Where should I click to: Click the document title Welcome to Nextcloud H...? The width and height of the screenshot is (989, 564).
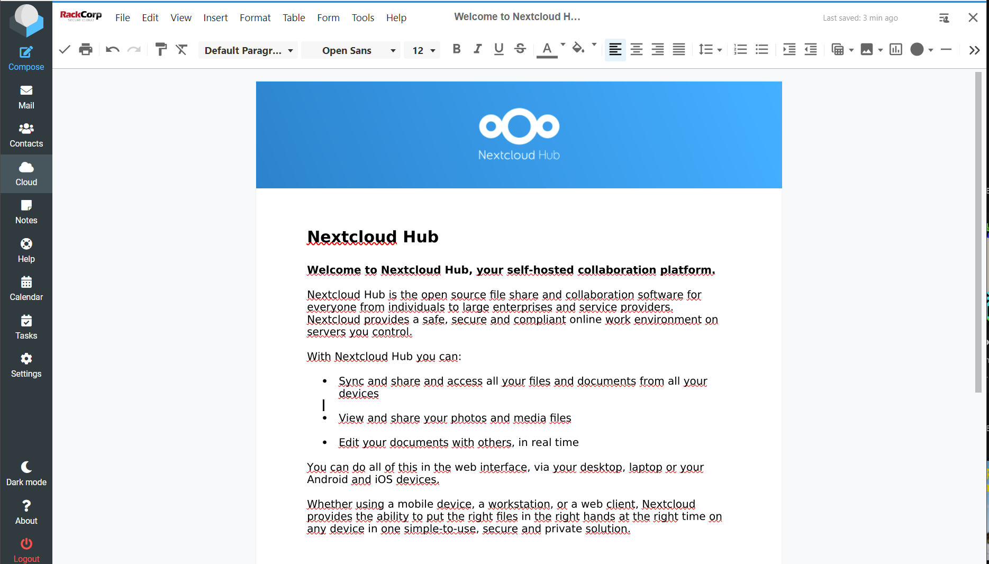517,17
